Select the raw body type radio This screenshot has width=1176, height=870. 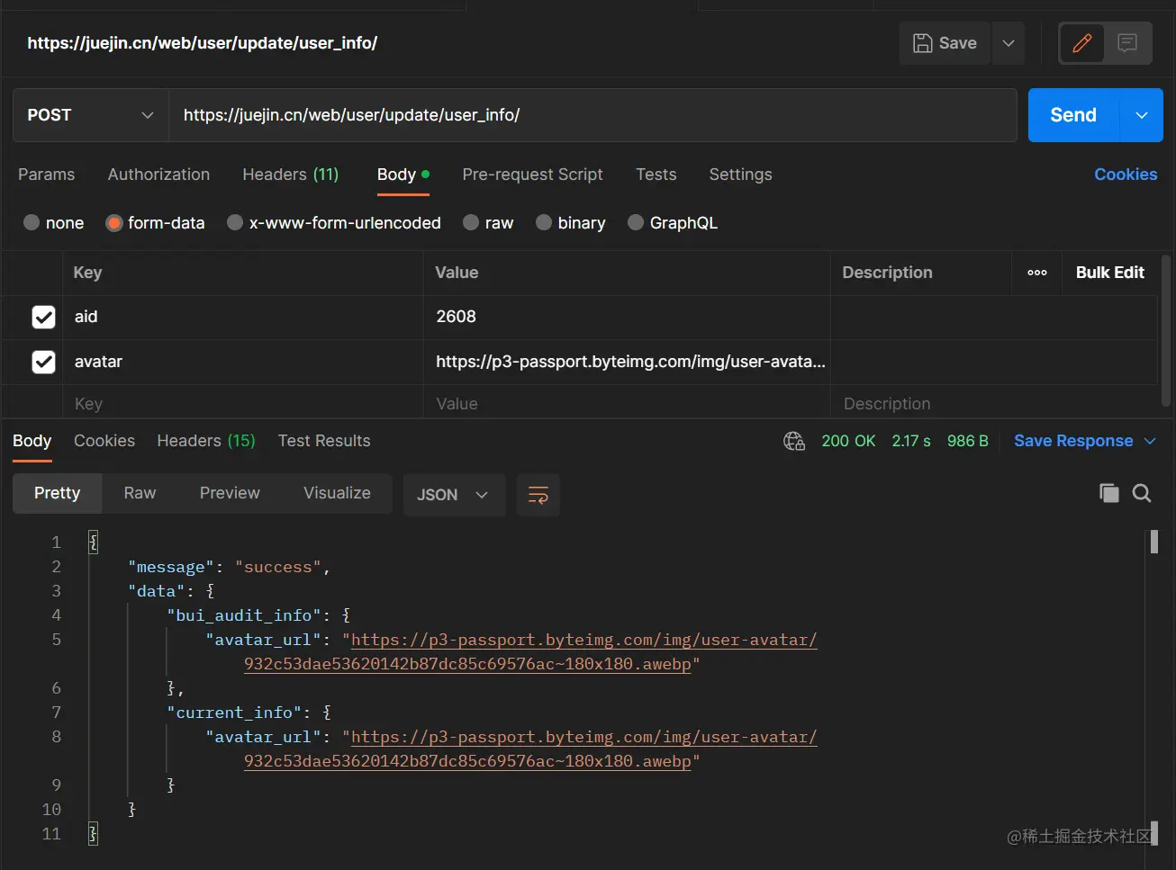471,223
